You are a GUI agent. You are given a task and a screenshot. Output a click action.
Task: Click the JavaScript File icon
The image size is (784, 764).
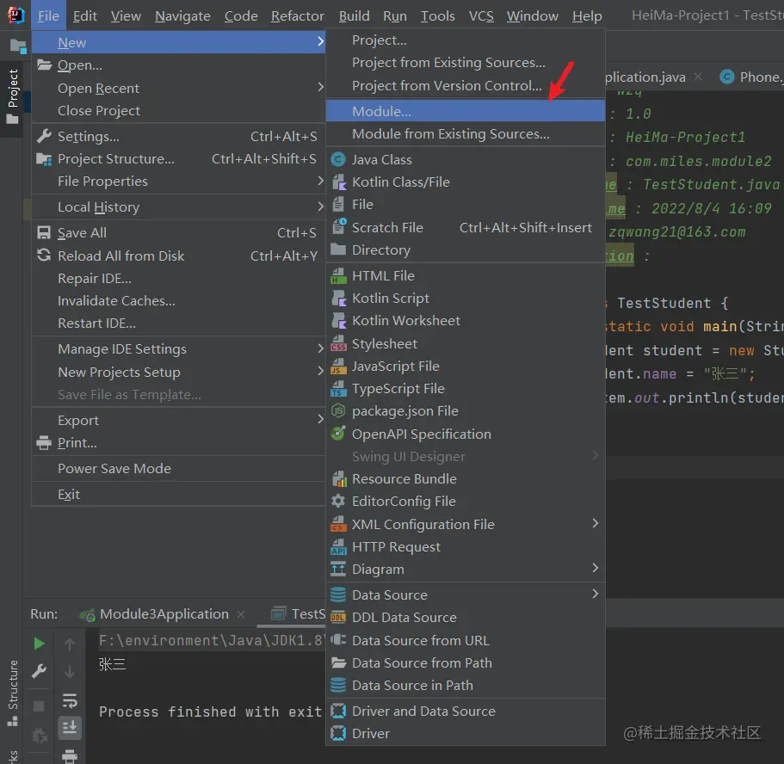click(338, 366)
